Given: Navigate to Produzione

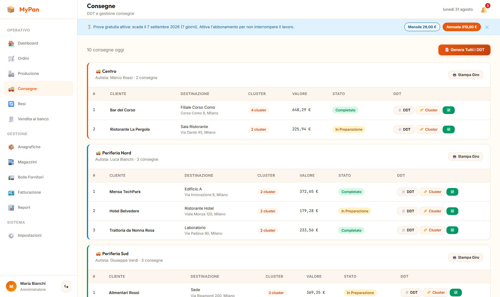Looking at the screenshot, I should 38,73.
